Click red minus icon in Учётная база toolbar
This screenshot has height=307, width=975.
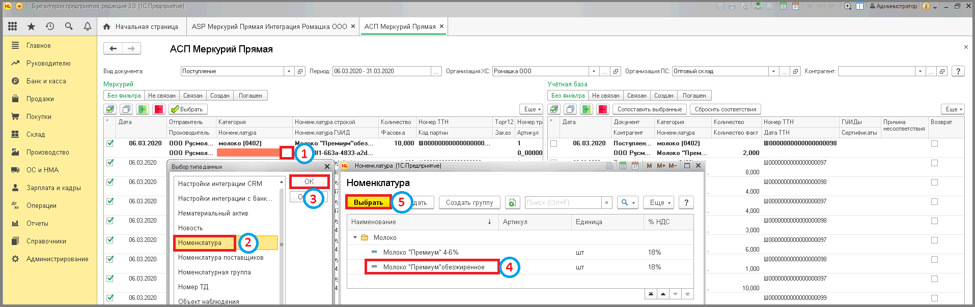click(x=603, y=109)
